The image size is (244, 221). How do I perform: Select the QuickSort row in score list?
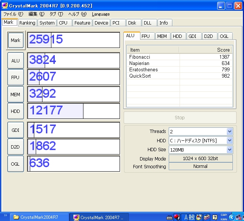180,76
